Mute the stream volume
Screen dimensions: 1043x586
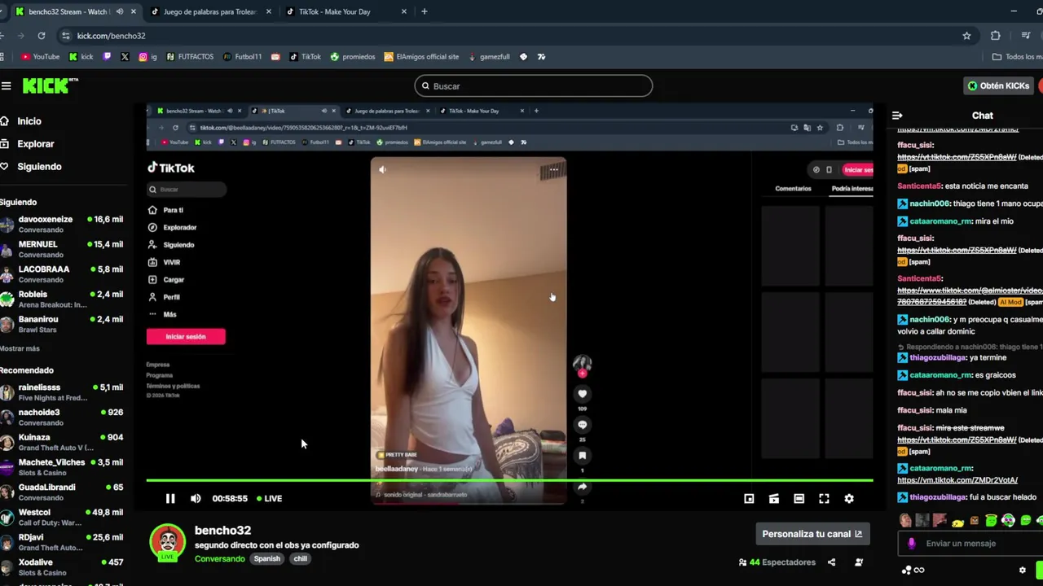[x=196, y=498]
